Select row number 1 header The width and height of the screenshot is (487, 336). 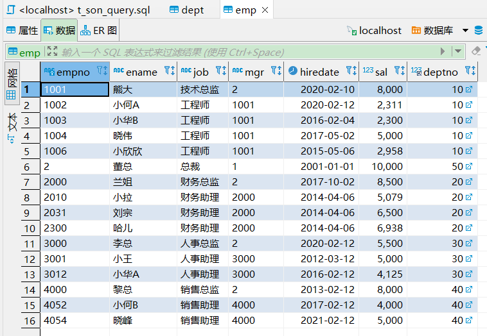[30, 90]
